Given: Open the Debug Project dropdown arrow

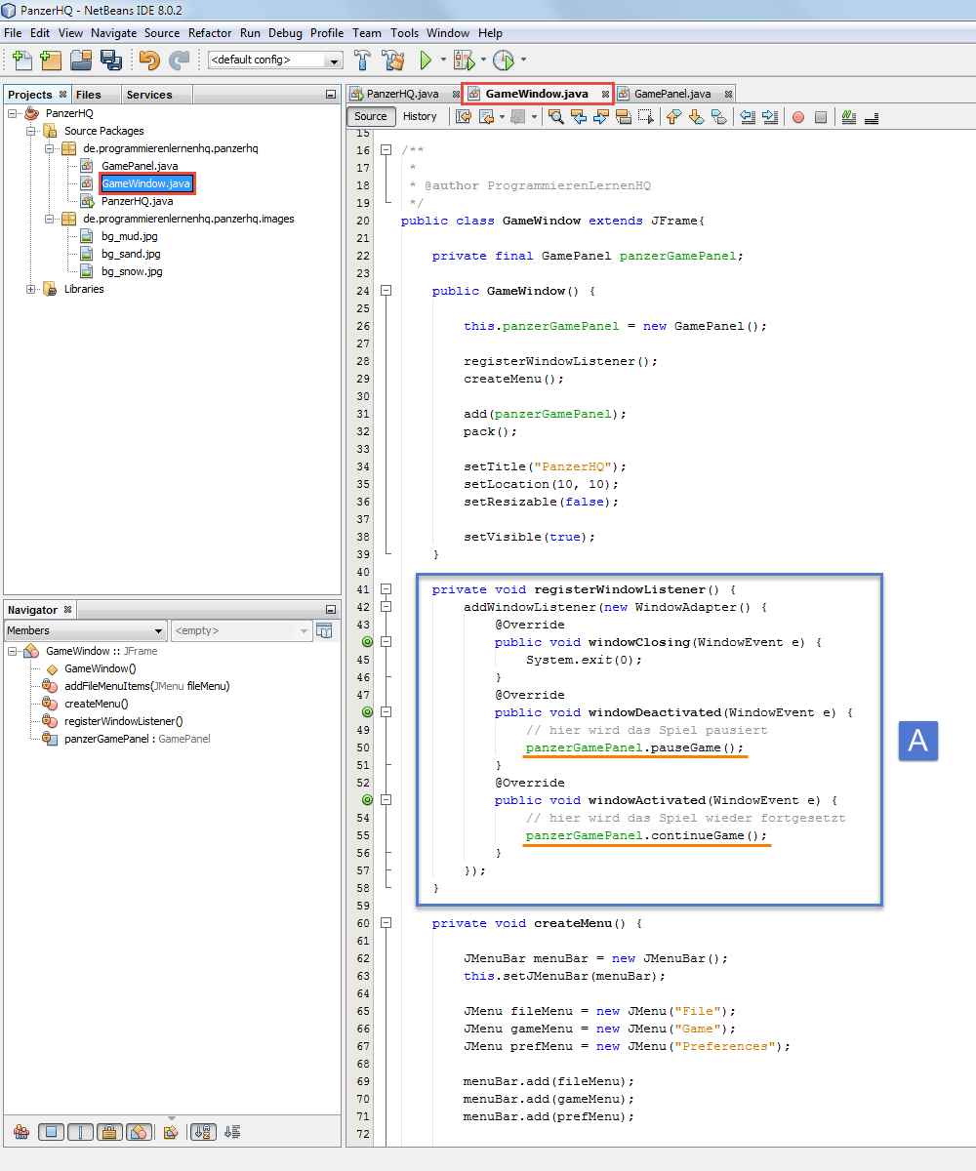Looking at the screenshot, I should [482, 61].
